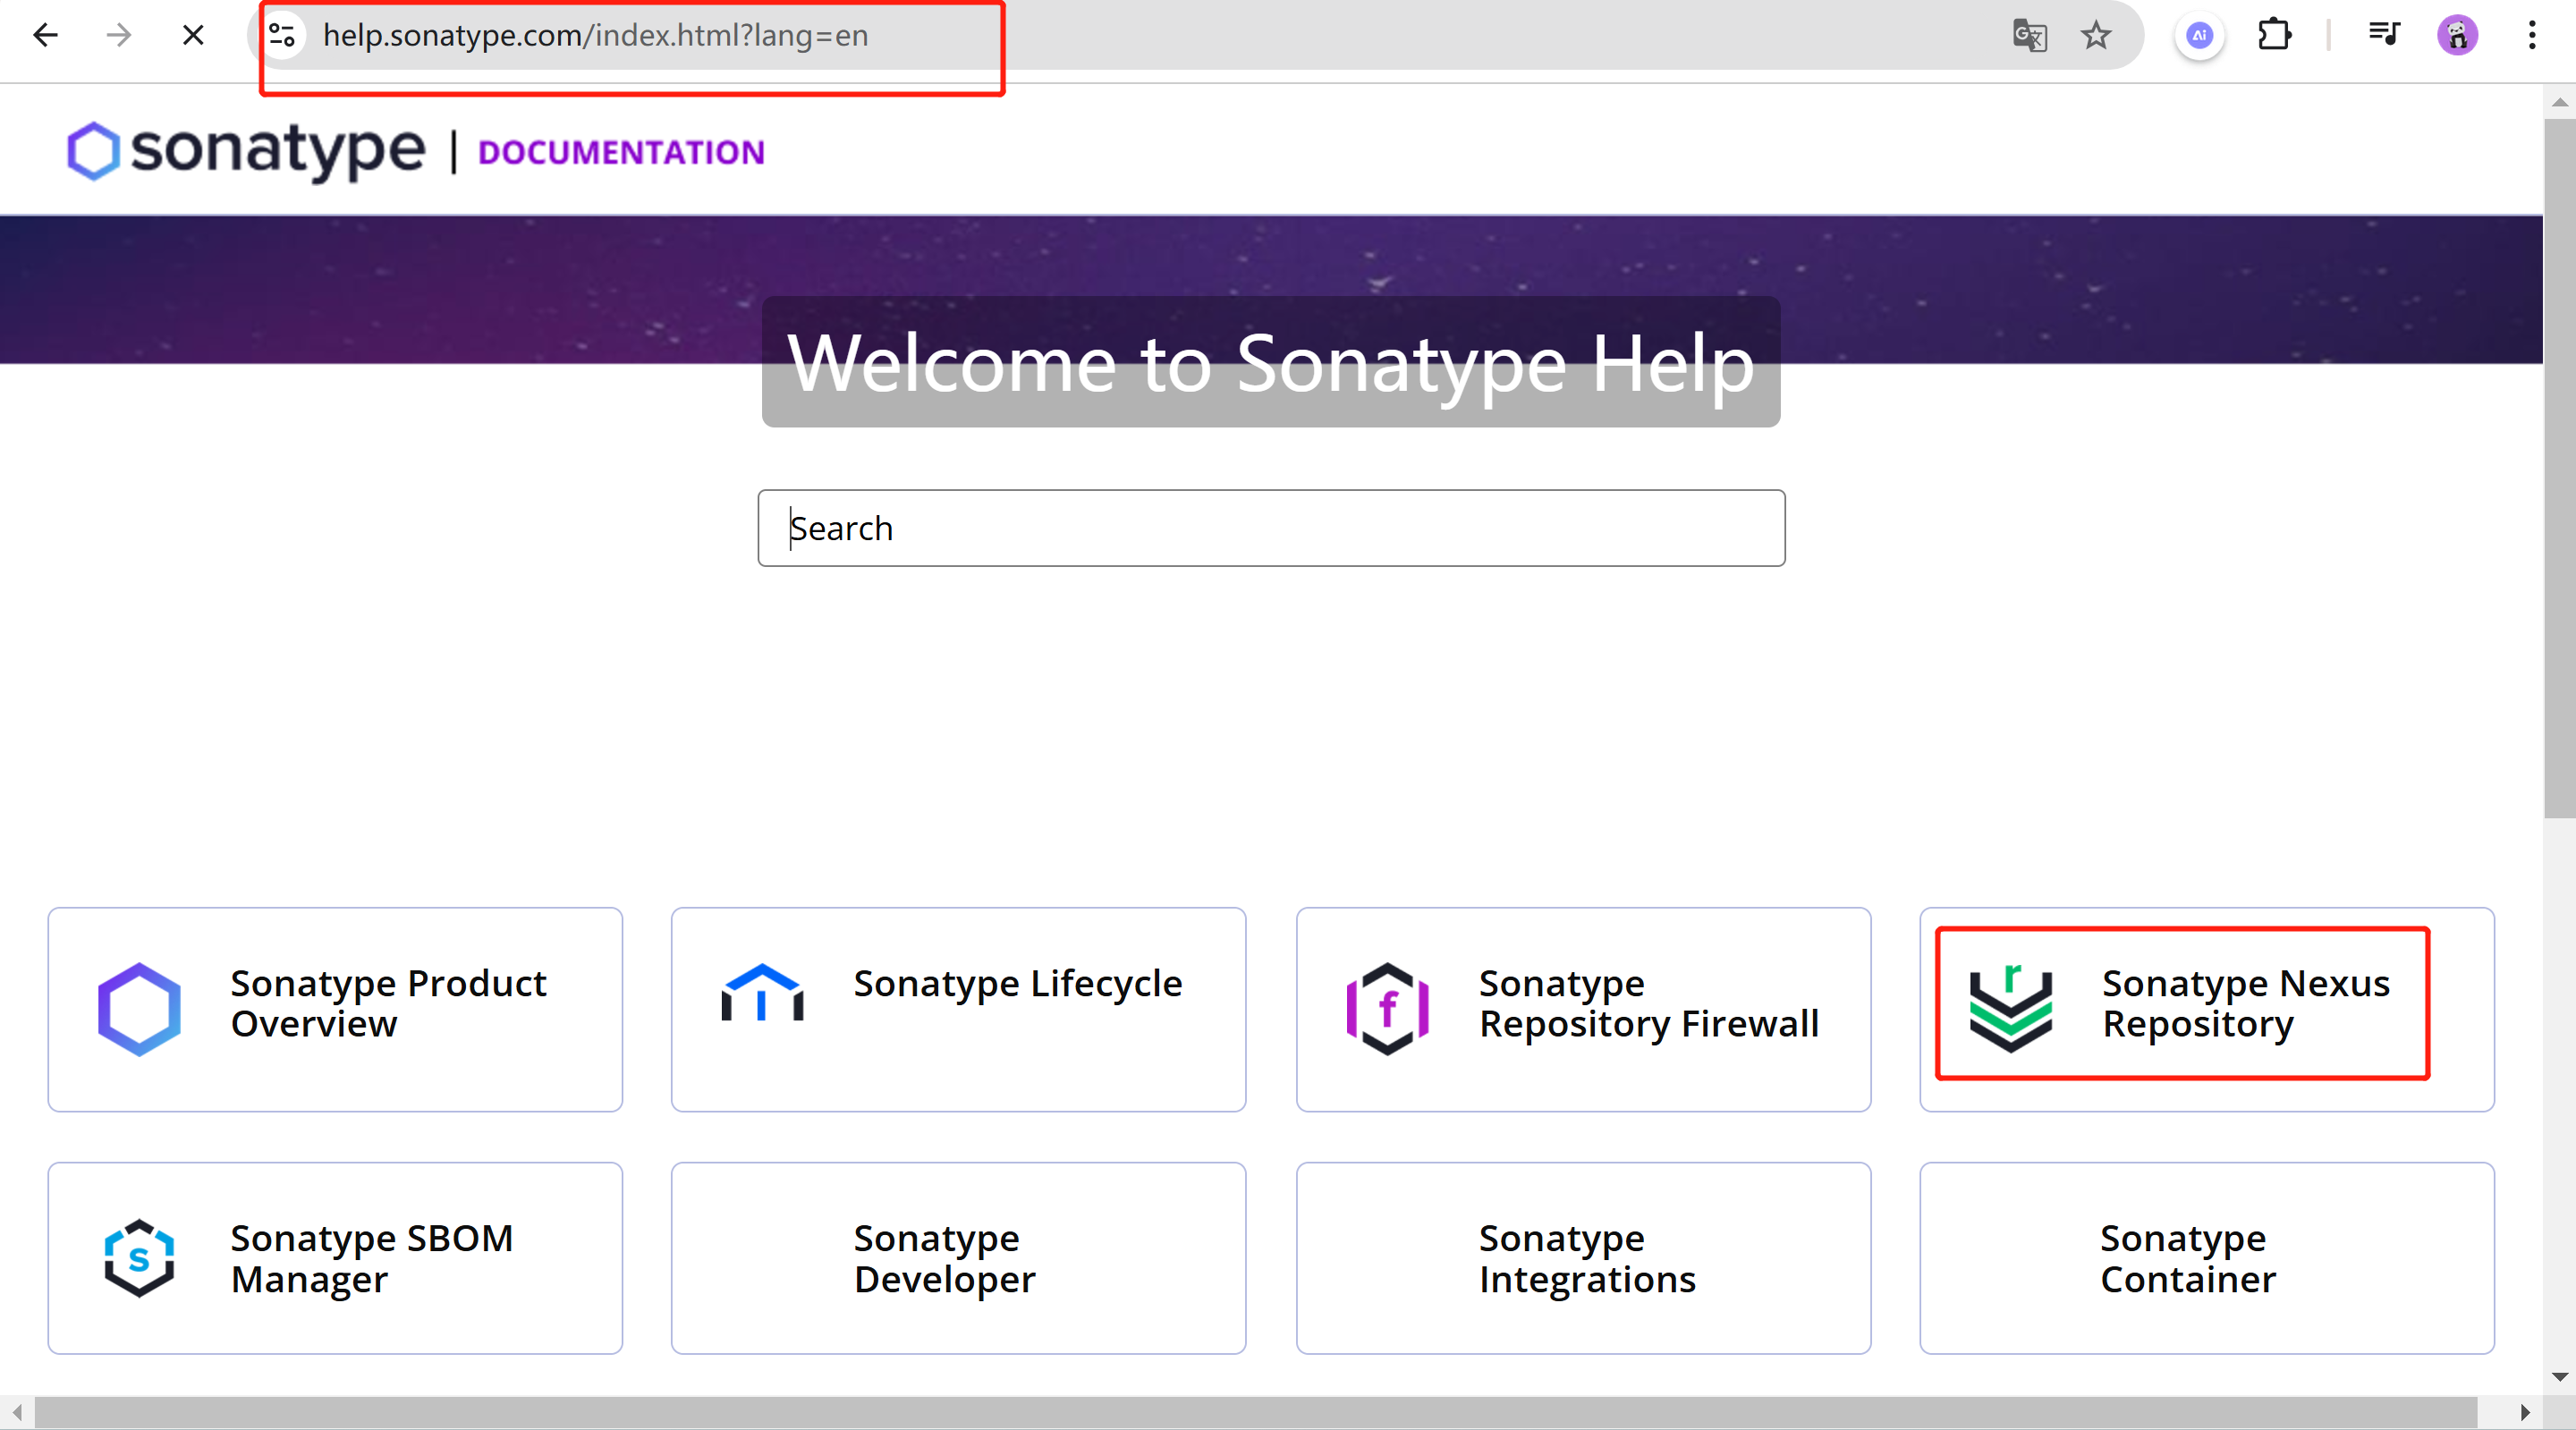Open the Chrome profile avatar

(2457, 36)
